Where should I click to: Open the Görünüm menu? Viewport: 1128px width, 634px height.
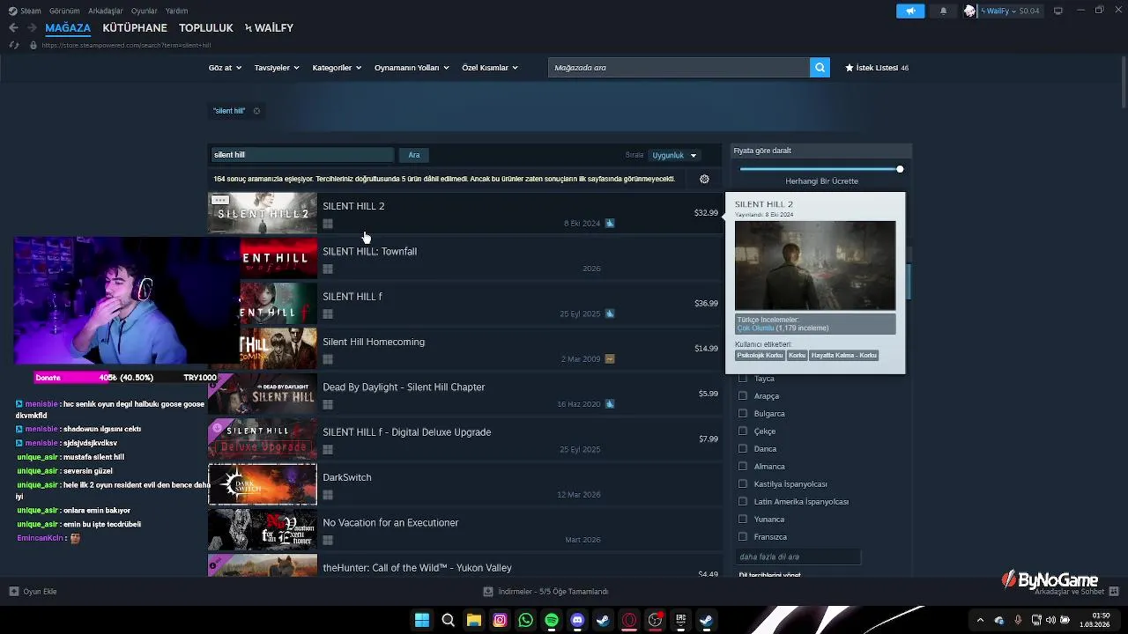pos(64,11)
